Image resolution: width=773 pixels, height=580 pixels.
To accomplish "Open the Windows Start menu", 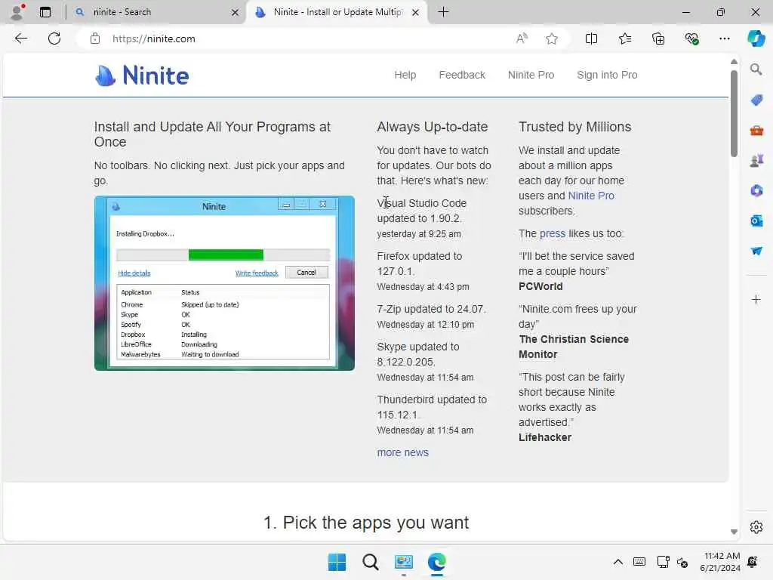I will [x=337, y=562].
